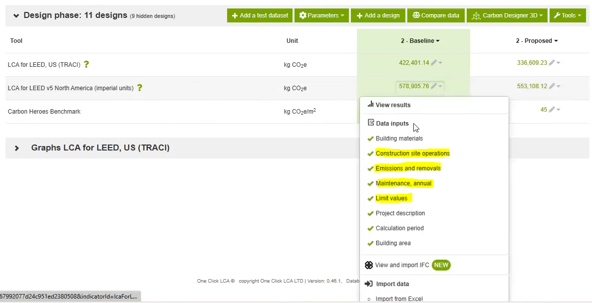The height and width of the screenshot is (303, 592).
Task: Click the Add a test dataset button
Action: pos(260,15)
